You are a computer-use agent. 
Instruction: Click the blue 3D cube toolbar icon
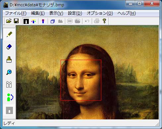coord(53,21)
